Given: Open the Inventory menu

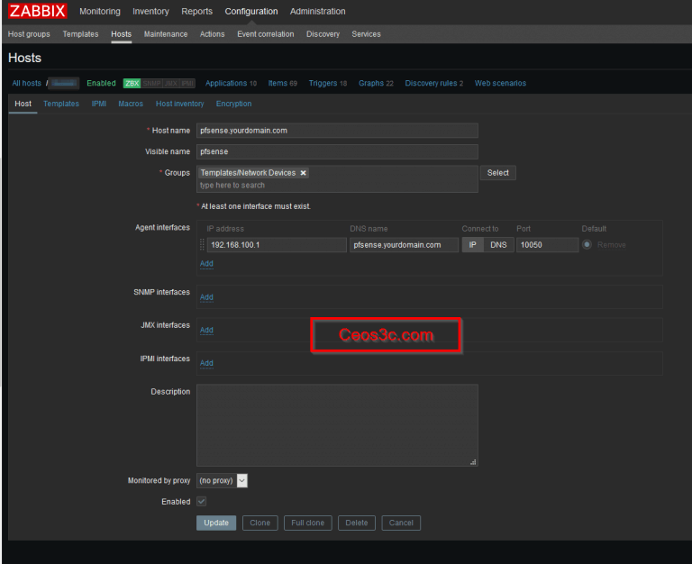Looking at the screenshot, I should pos(151,12).
